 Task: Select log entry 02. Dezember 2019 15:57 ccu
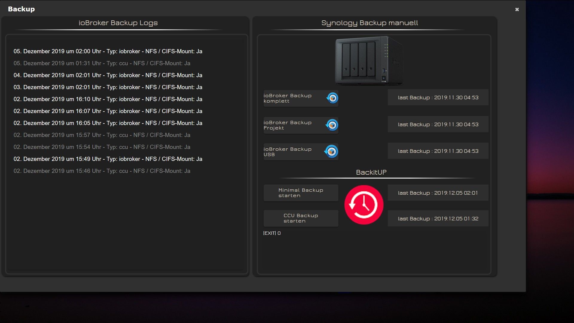[102, 135]
